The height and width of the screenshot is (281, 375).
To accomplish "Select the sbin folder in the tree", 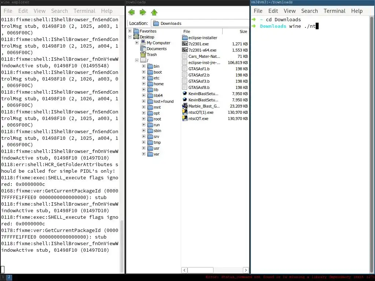I will (157, 131).
